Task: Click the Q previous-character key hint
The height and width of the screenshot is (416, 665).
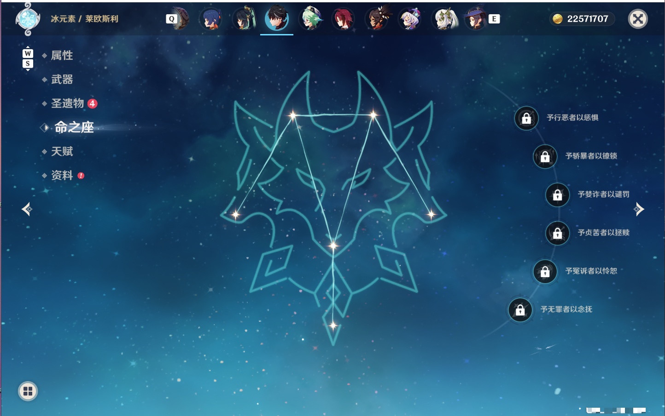Action: (x=172, y=19)
